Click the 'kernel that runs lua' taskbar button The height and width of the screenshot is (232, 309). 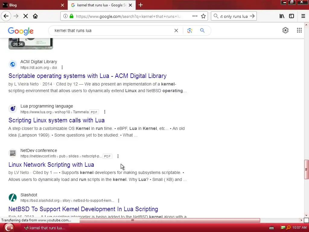(x=45, y=228)
